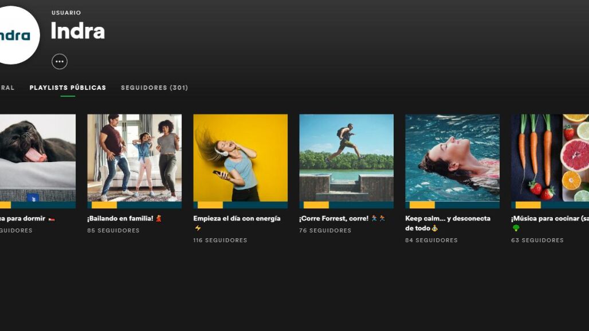Open the carrots and citrus playlist cover
The height and width of the screenshot is (331, 589).
tap(550, 161)
